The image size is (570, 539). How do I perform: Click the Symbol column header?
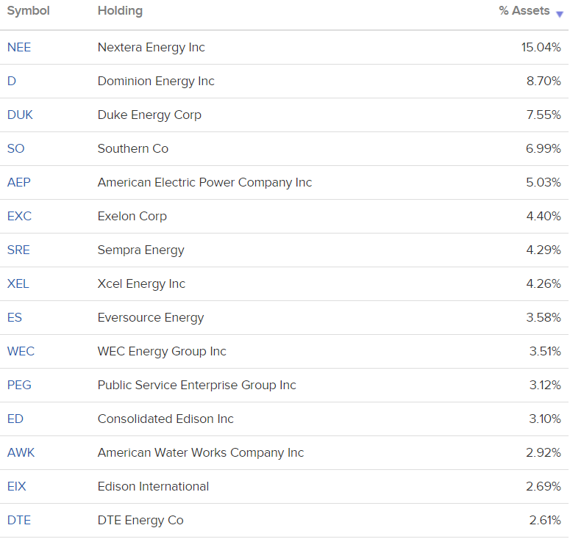(29, 11)
